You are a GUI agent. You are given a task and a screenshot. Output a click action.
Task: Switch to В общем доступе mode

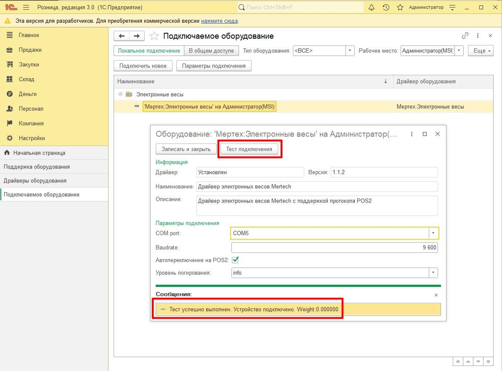[x=211, y=51]
